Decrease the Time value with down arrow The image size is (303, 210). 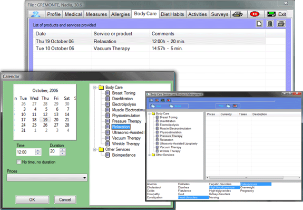[x=38, y=154]
